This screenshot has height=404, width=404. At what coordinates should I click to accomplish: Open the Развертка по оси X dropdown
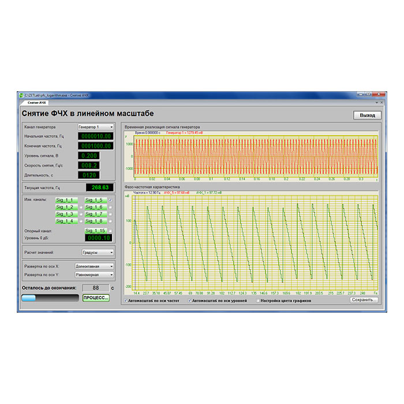(94, 266)
